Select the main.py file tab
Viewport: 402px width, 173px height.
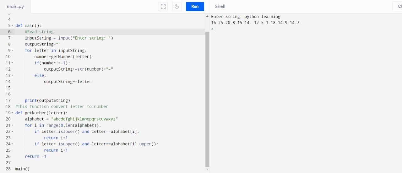click(15, 7)
